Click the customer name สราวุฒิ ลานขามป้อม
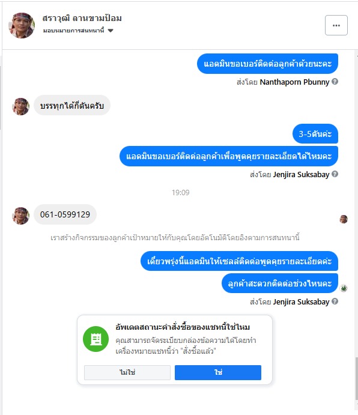 (x=82, y=18)
